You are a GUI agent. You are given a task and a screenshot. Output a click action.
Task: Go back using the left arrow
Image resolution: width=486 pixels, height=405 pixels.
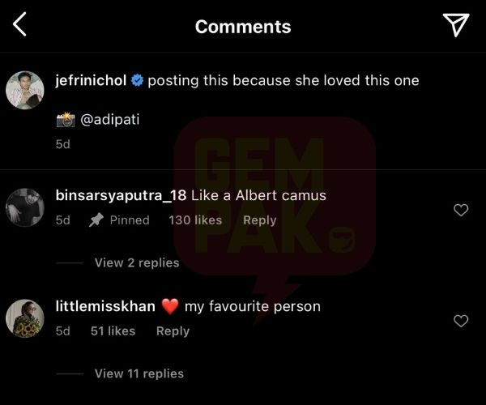click(19, 24)
